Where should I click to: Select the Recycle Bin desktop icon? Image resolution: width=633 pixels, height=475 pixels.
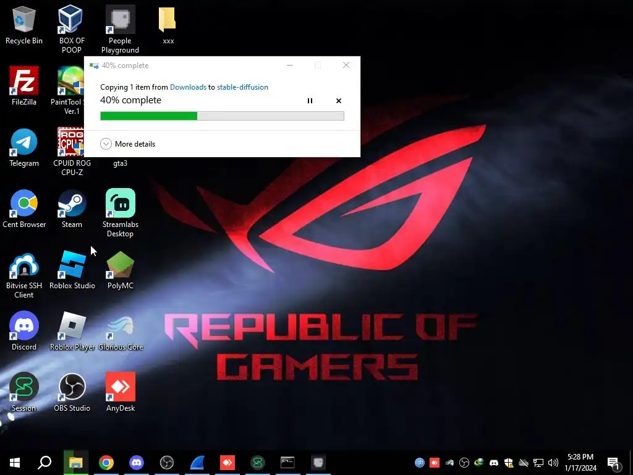pos(24,25)
